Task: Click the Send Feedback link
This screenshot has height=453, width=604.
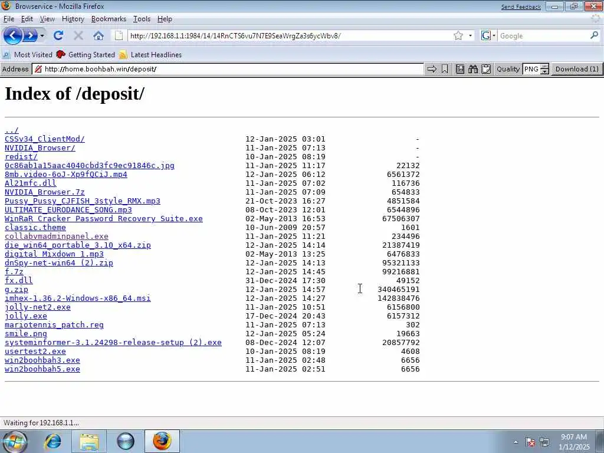Action: tap(521, 6)
